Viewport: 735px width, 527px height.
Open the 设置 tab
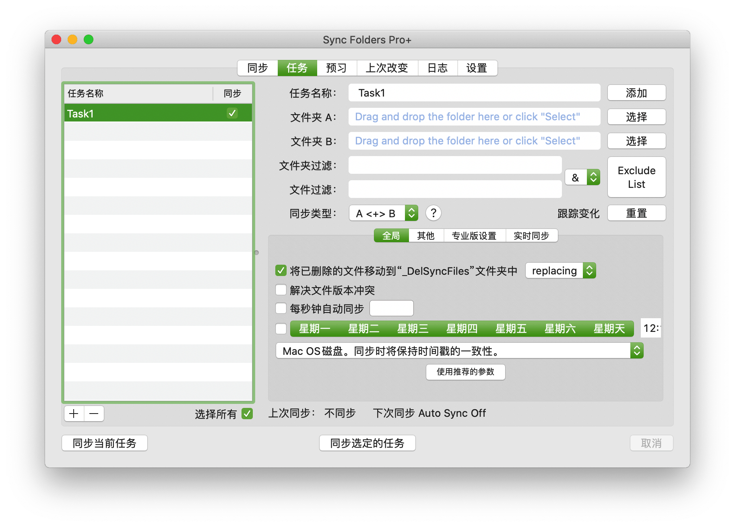[x=477, y=68]
